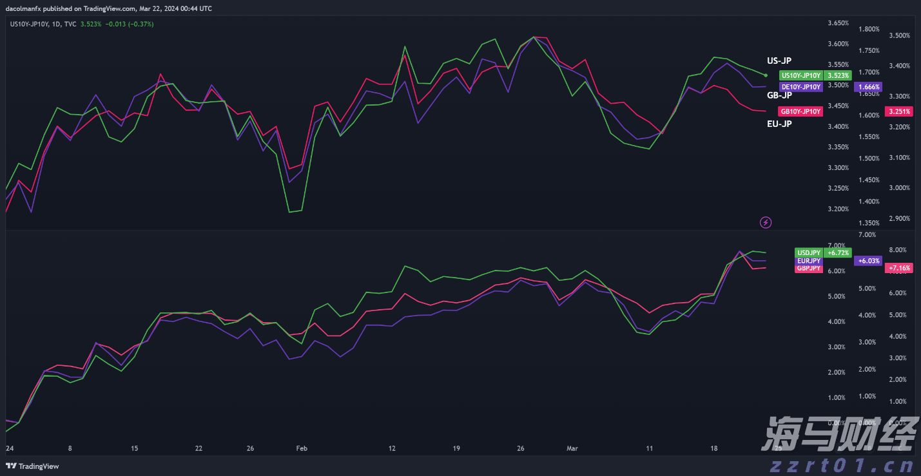This screenshot has height=476, width=921.
Task: Select the pink GB10Y-JP10Y series label
Action: coord(801,111)
